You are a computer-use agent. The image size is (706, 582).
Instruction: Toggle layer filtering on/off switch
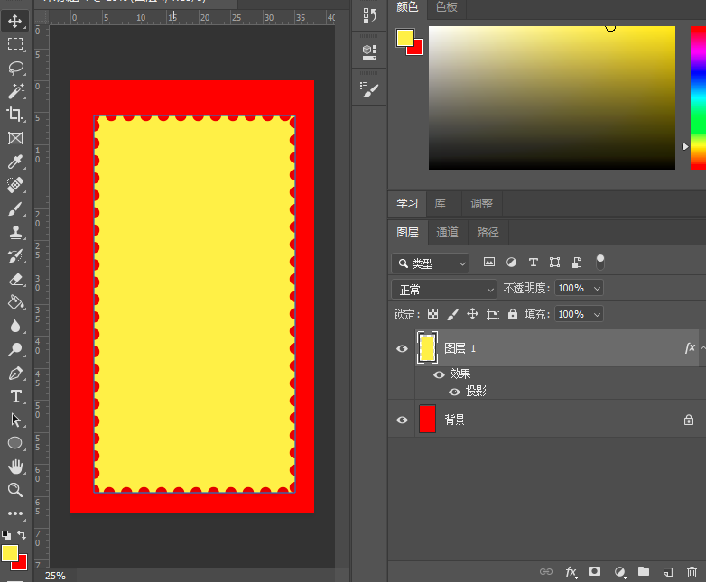[x=599, y=262]
